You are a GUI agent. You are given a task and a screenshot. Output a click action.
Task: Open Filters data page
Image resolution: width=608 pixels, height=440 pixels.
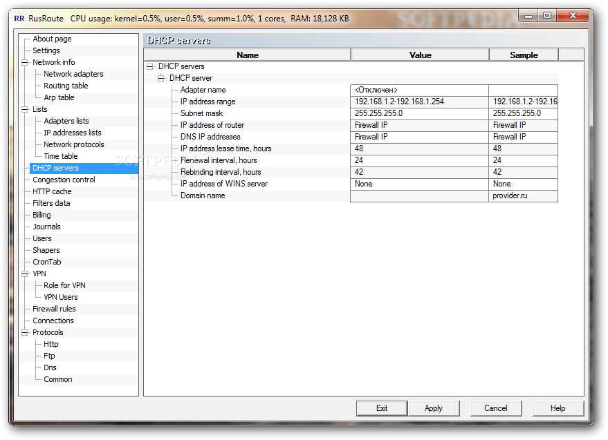pyautogui.click(x=51, y=203)
